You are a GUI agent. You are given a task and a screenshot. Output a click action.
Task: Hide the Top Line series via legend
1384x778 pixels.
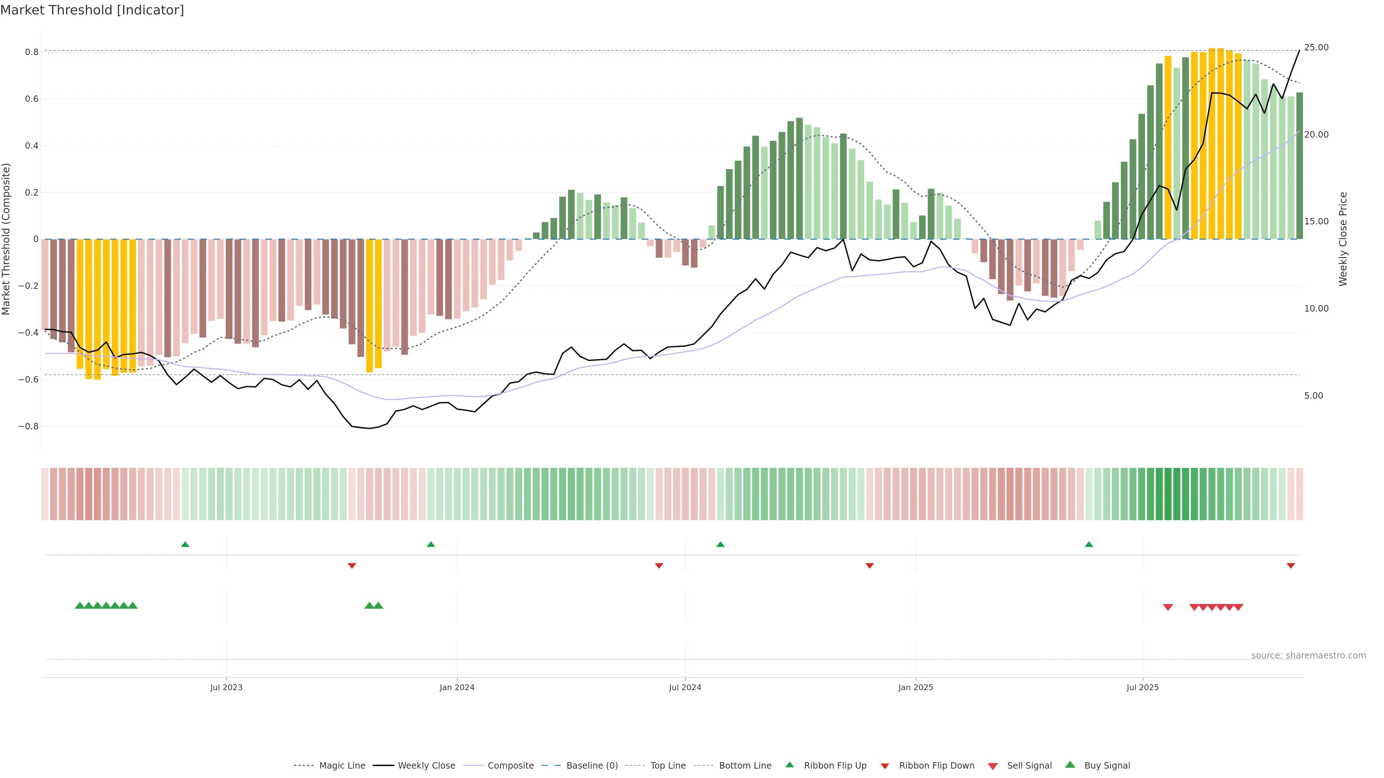[668, 766]
